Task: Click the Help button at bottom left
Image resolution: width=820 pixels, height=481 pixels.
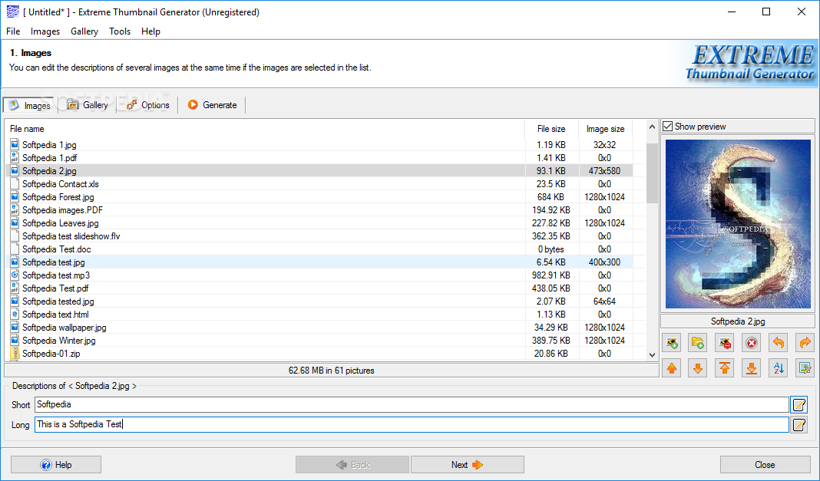Action: [56, 465]
